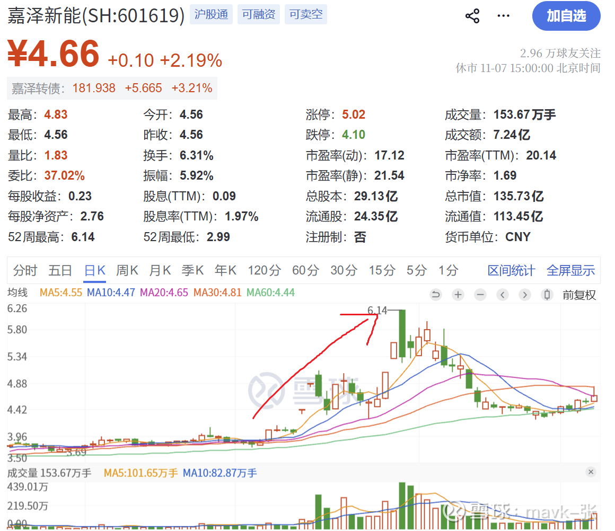Click the volume MA10:82.87万手 label
615x531 pixels.
pos(219,473)
